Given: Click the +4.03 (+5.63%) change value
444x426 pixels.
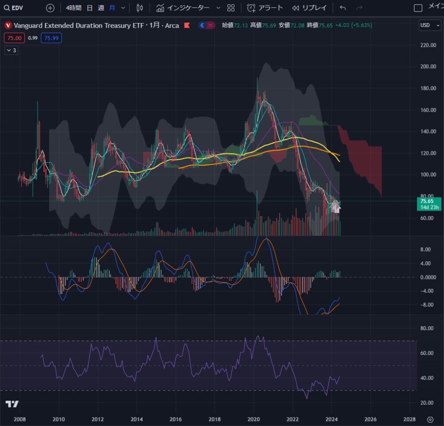Looking at the screenshot, I should (x=354, y=25).
